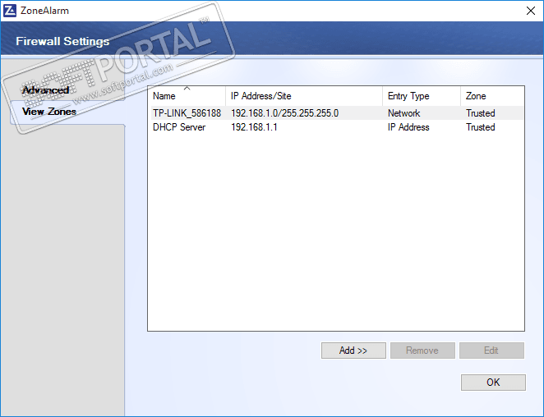
Task: Click the 192.168.1.1 address cell
Action: tap(254, 127)
